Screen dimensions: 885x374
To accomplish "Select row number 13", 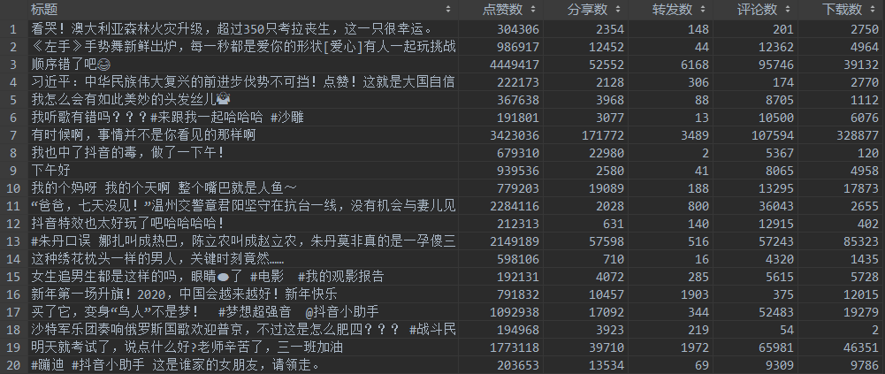I will point(13,240).
